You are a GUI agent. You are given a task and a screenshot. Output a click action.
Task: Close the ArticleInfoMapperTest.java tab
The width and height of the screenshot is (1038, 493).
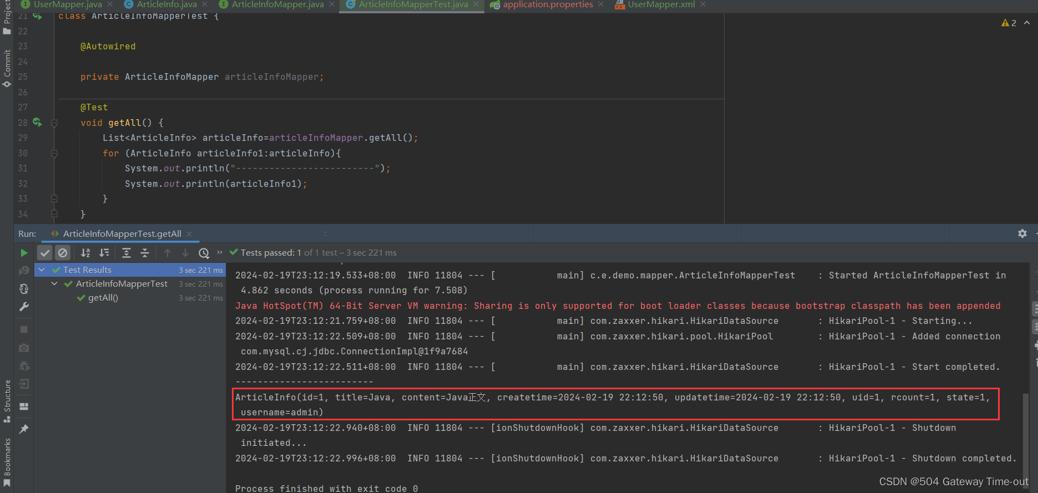point(476,4)
